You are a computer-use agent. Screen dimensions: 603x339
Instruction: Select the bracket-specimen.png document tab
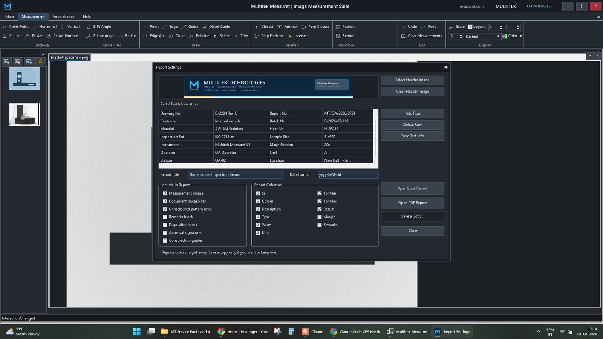pos(69,58)
